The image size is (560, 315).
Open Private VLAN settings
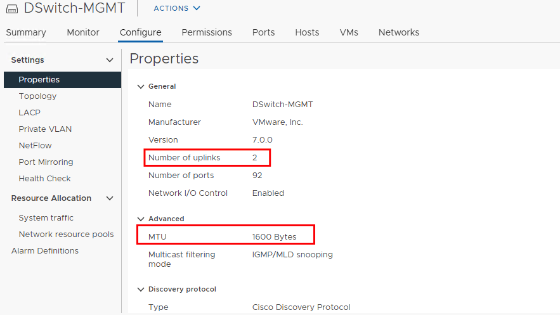tap(45, 129)
